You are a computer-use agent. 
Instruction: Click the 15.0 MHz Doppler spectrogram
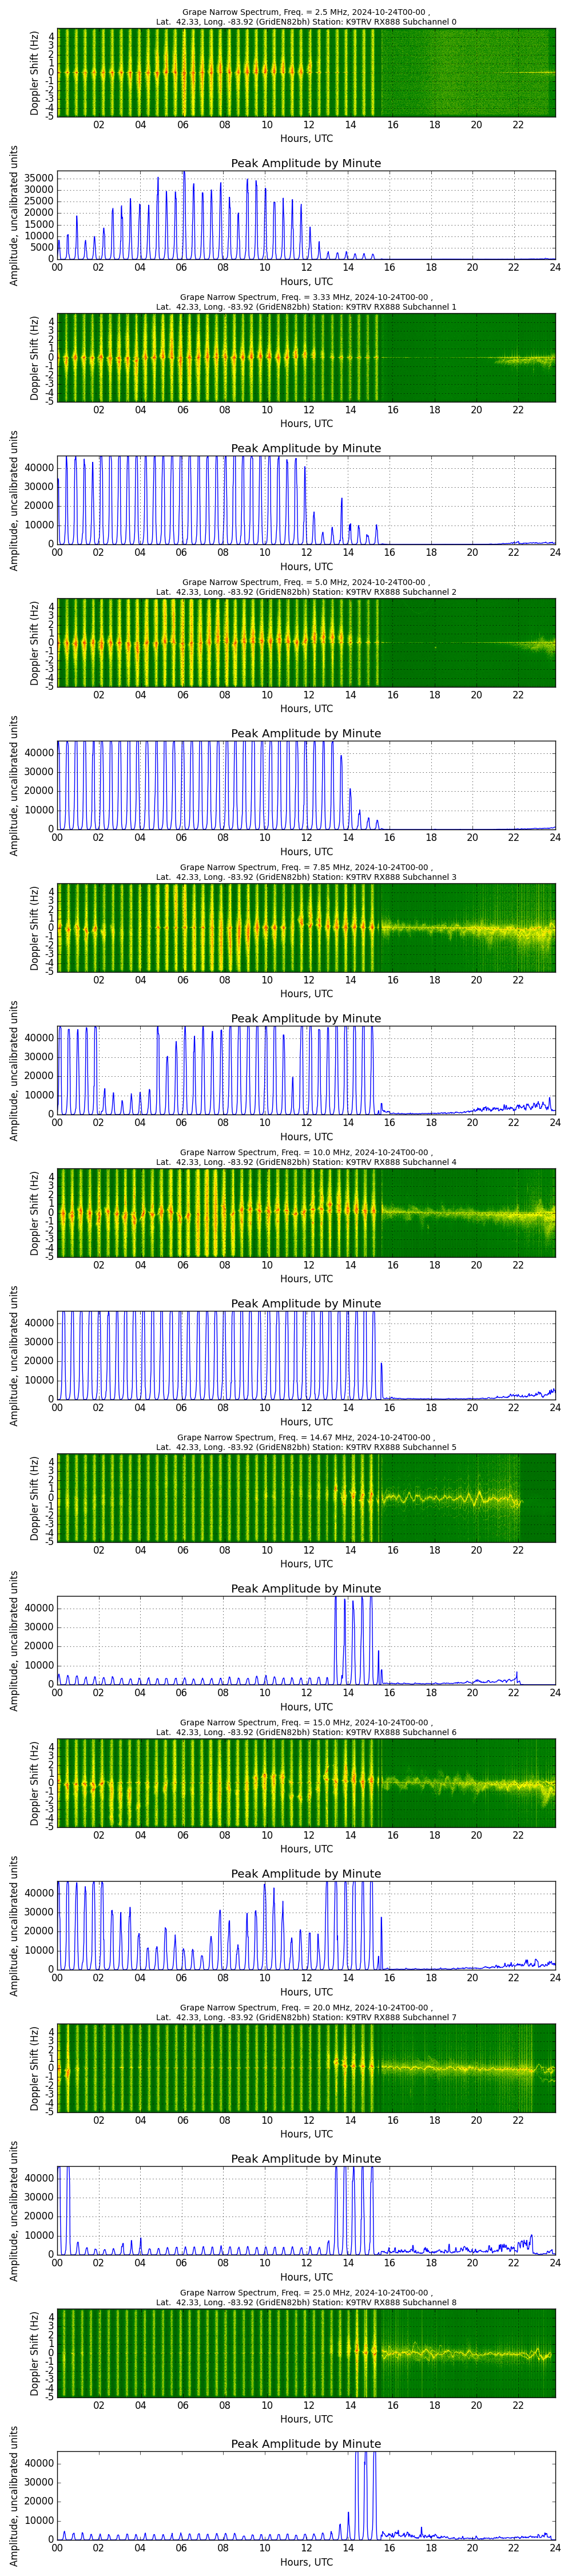pyautogui.click(x=306, y=1782)
